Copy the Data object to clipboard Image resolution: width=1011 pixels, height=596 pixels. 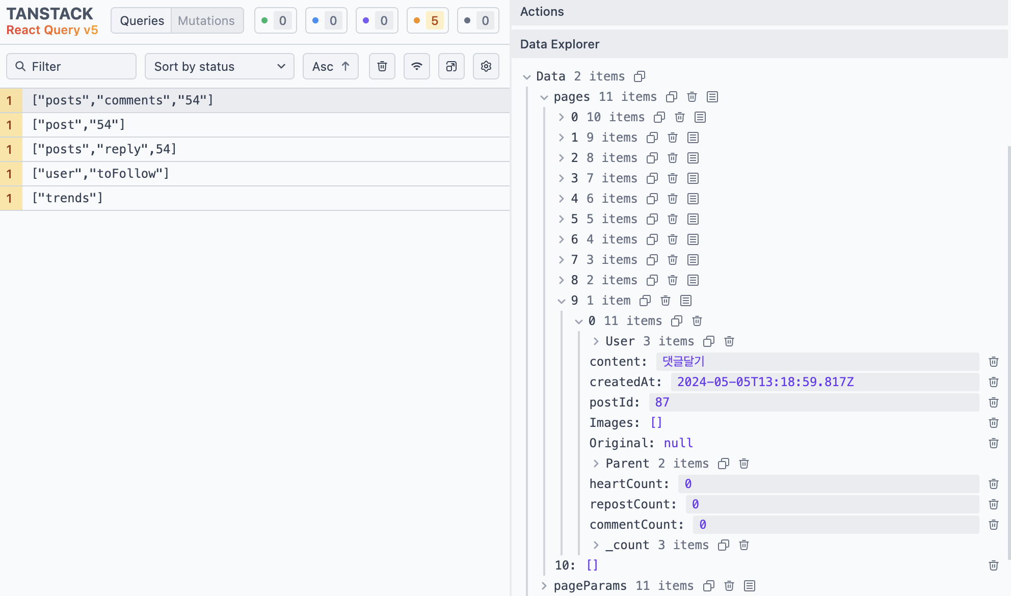[640, 76]
